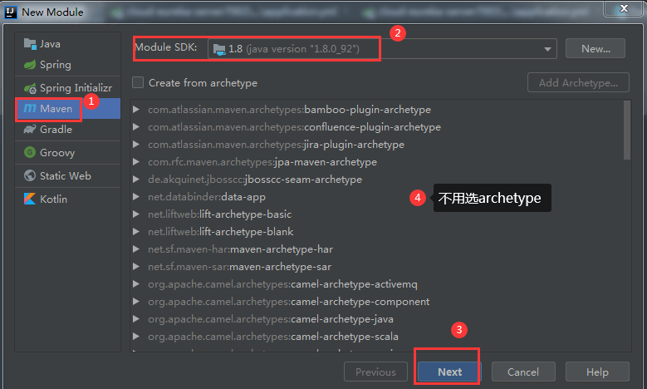Screen dimensions: 647x389
Task: Click the Cancel button
Action: point(523,372)
